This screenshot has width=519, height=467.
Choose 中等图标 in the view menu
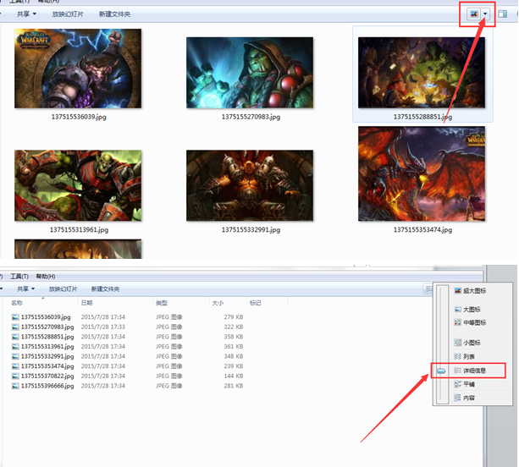coord(470,322)
